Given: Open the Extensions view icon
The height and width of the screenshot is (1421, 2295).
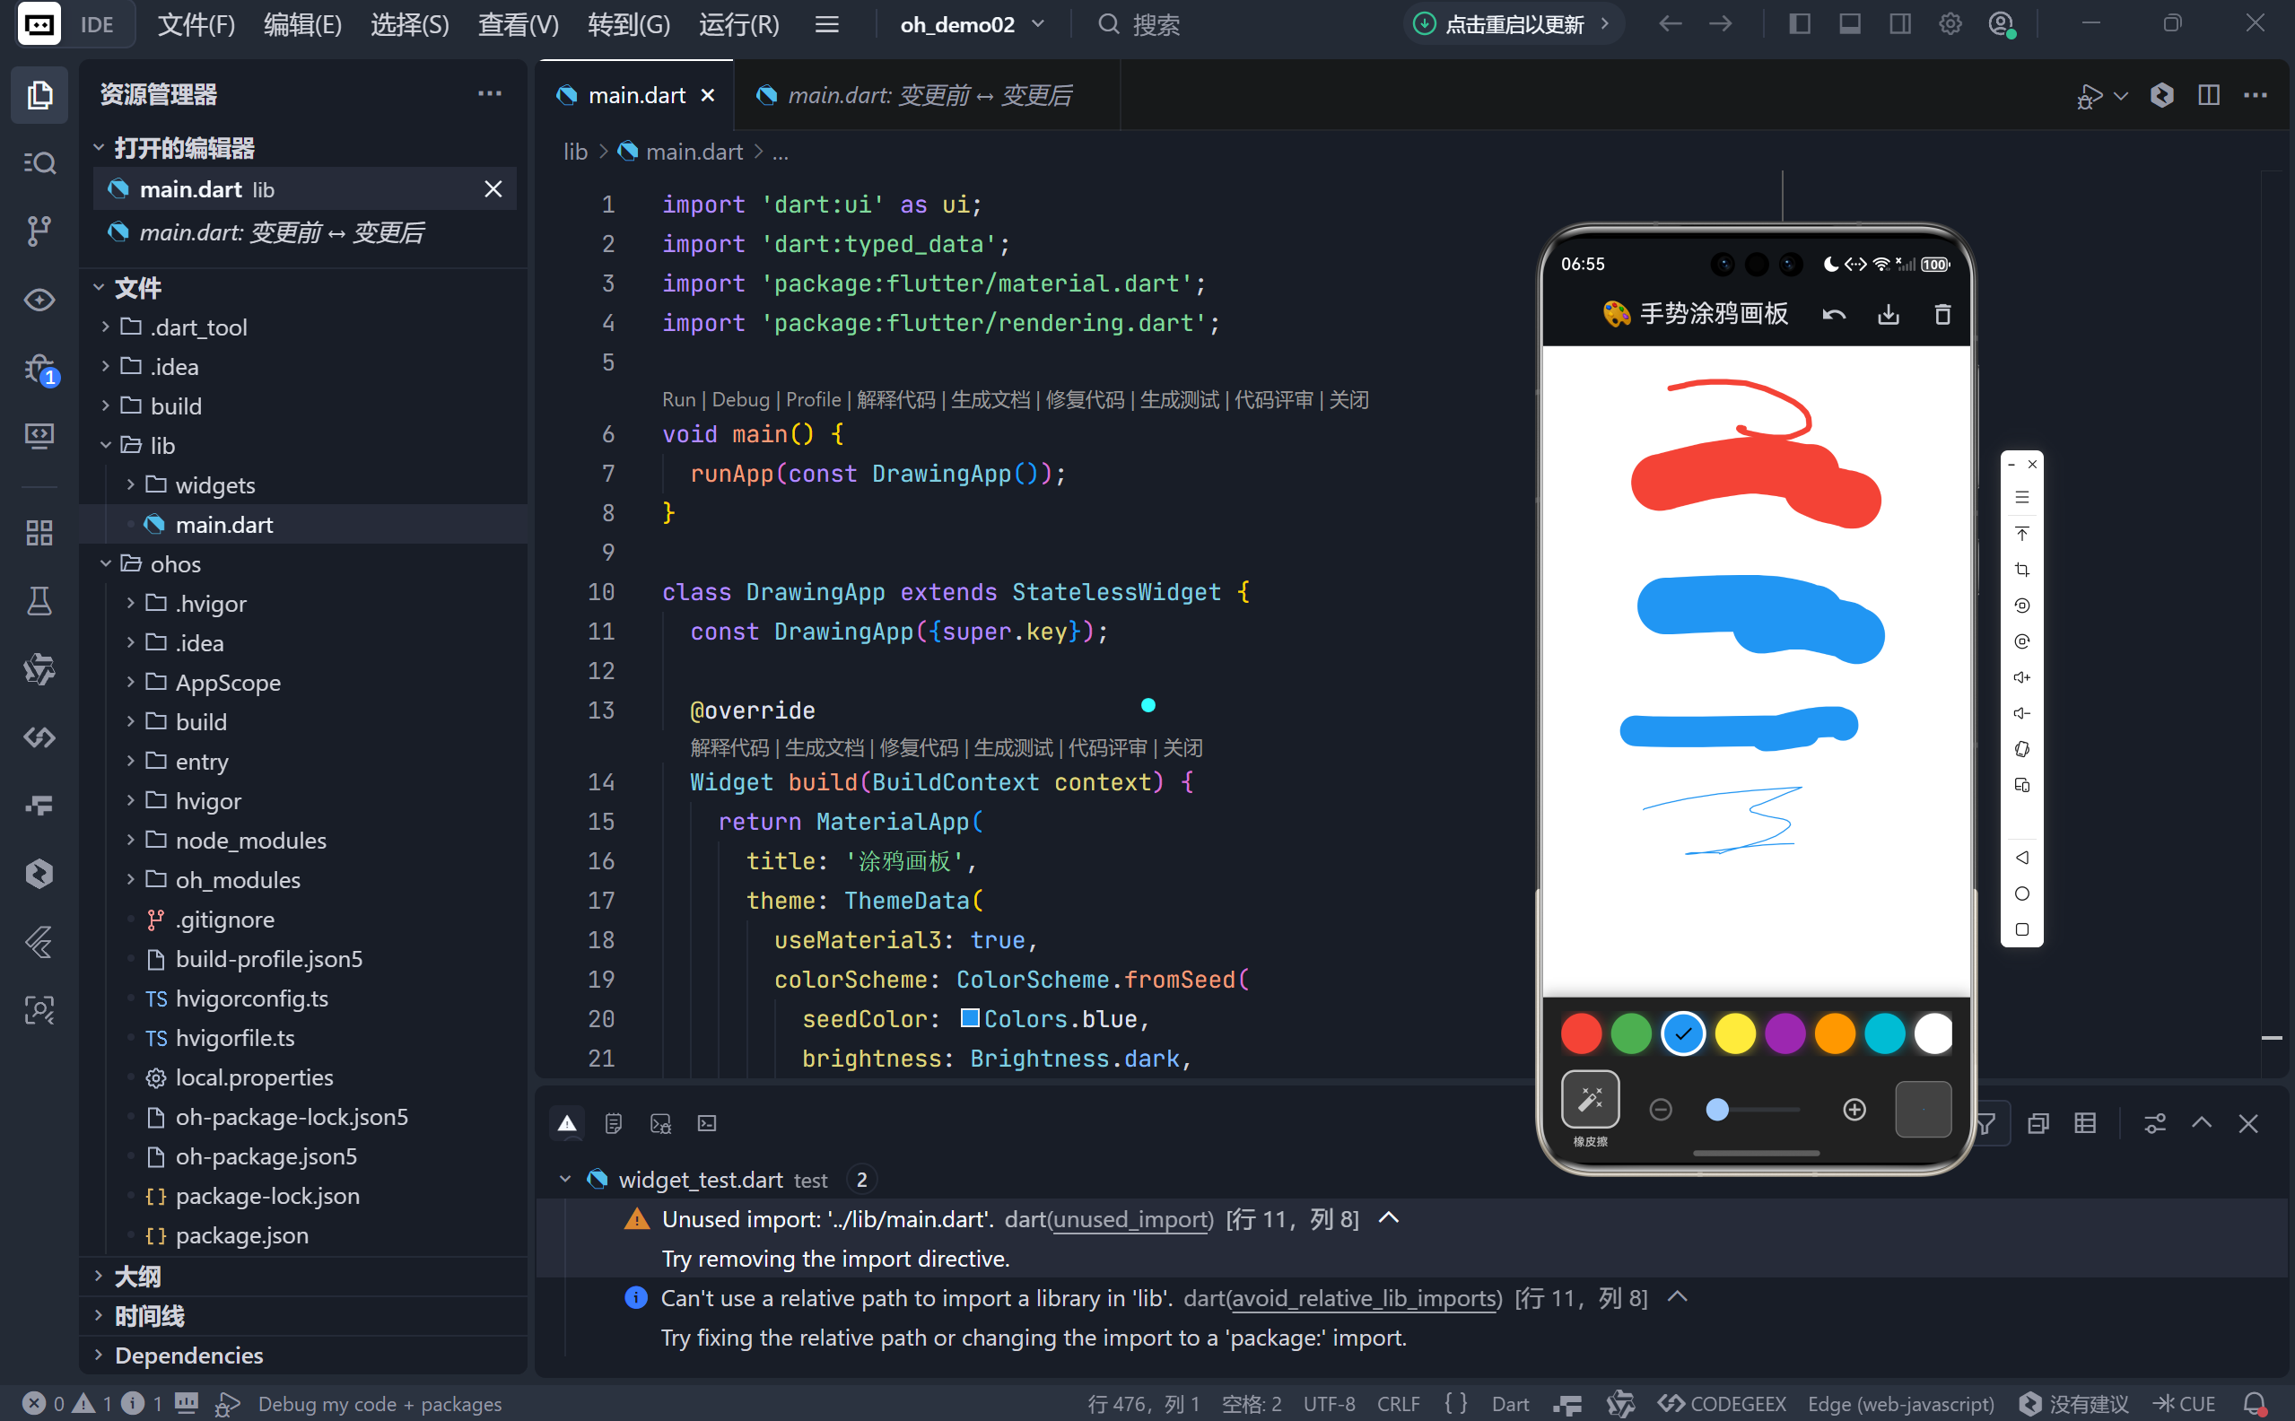Looking at the screenshot, I should point(39,533).
